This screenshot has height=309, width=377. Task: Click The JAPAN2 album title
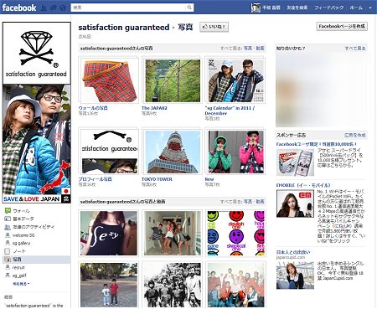pos(154,108)
